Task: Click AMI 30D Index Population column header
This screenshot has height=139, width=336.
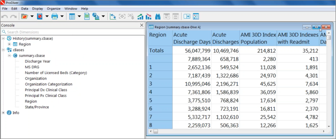Action: (258, 38)
